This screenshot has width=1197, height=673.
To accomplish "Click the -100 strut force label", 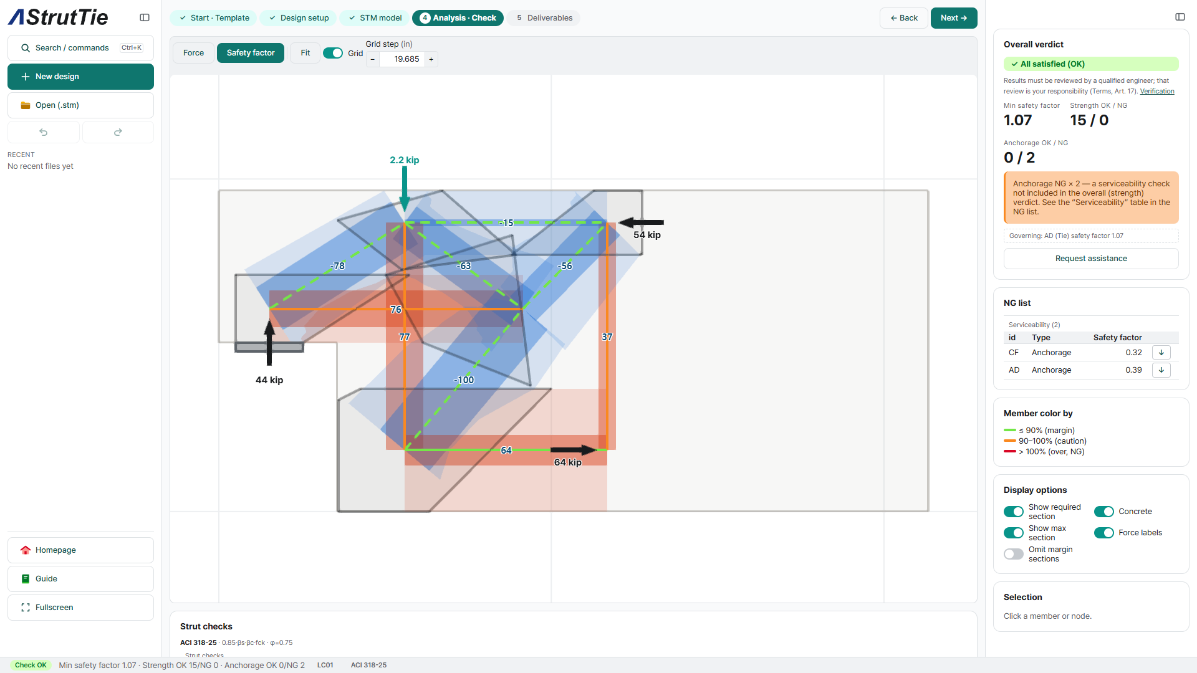I will (464, 380).
